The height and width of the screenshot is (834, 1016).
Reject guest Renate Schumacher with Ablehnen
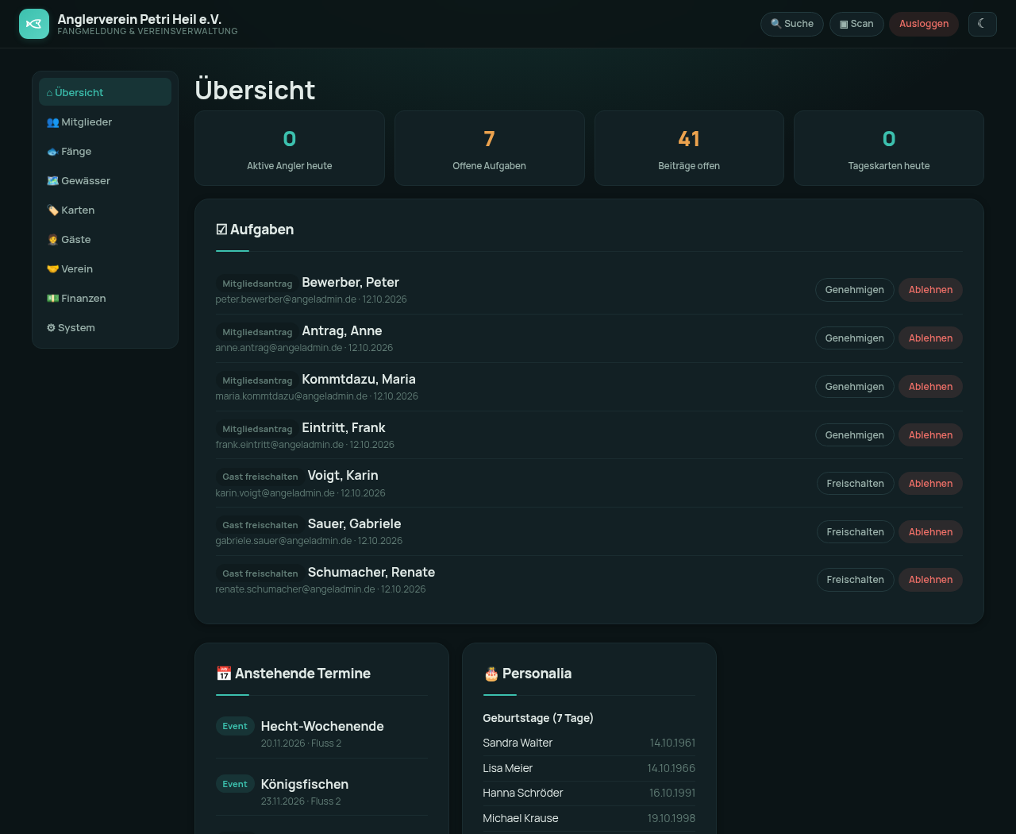[930, 580]
